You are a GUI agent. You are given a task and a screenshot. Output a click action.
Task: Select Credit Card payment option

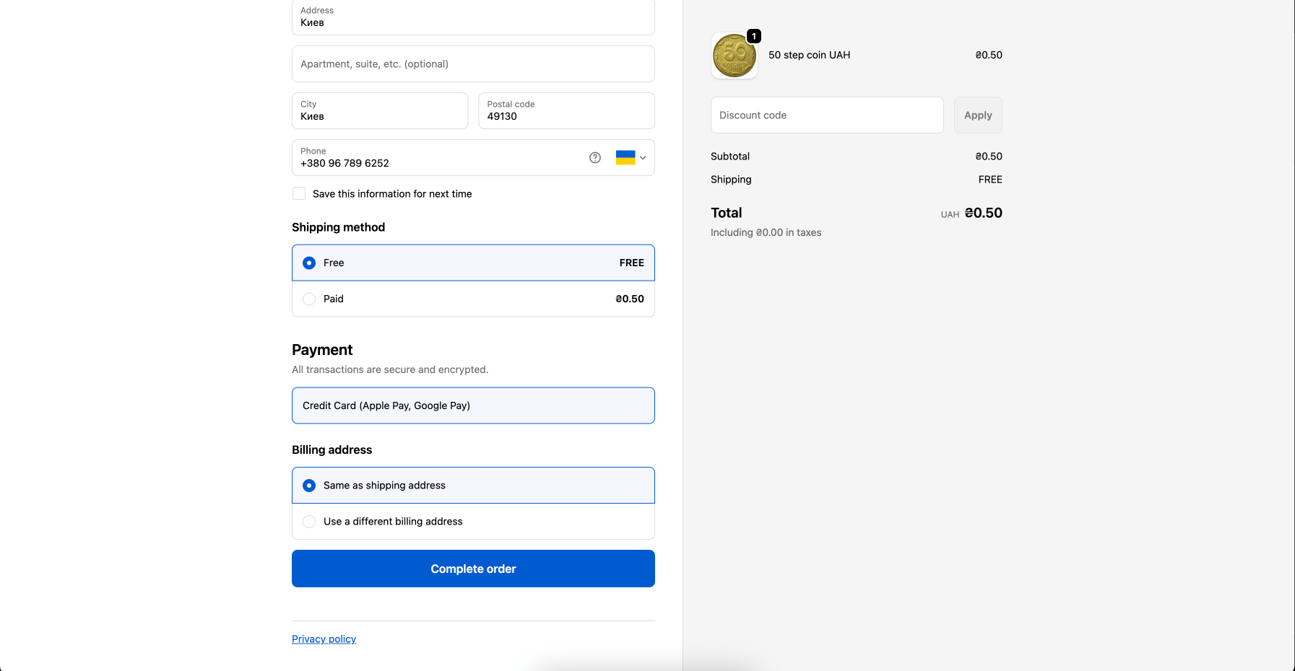pos(473,405)
